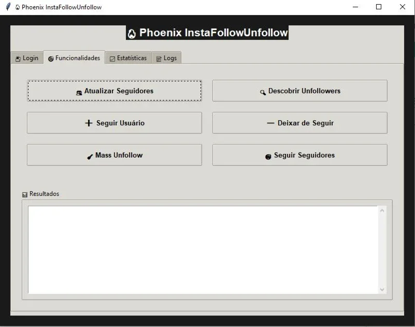Minimize the Phoenix InstaFollowUnfollow window
Screen dimensions: 415x327
[355, 7]
